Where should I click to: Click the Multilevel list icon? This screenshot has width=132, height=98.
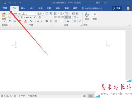[x=67, y=14]
